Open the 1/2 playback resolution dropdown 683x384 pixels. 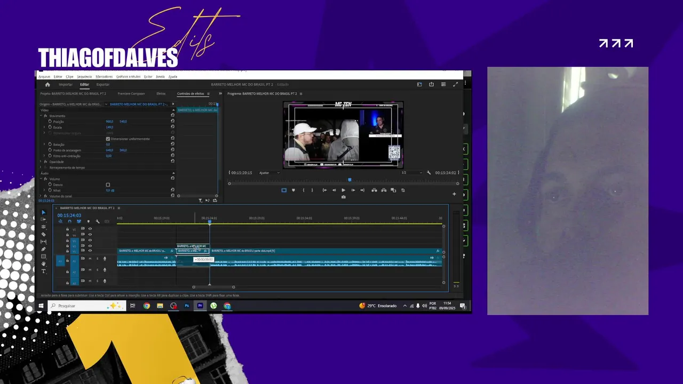(411, 173)
